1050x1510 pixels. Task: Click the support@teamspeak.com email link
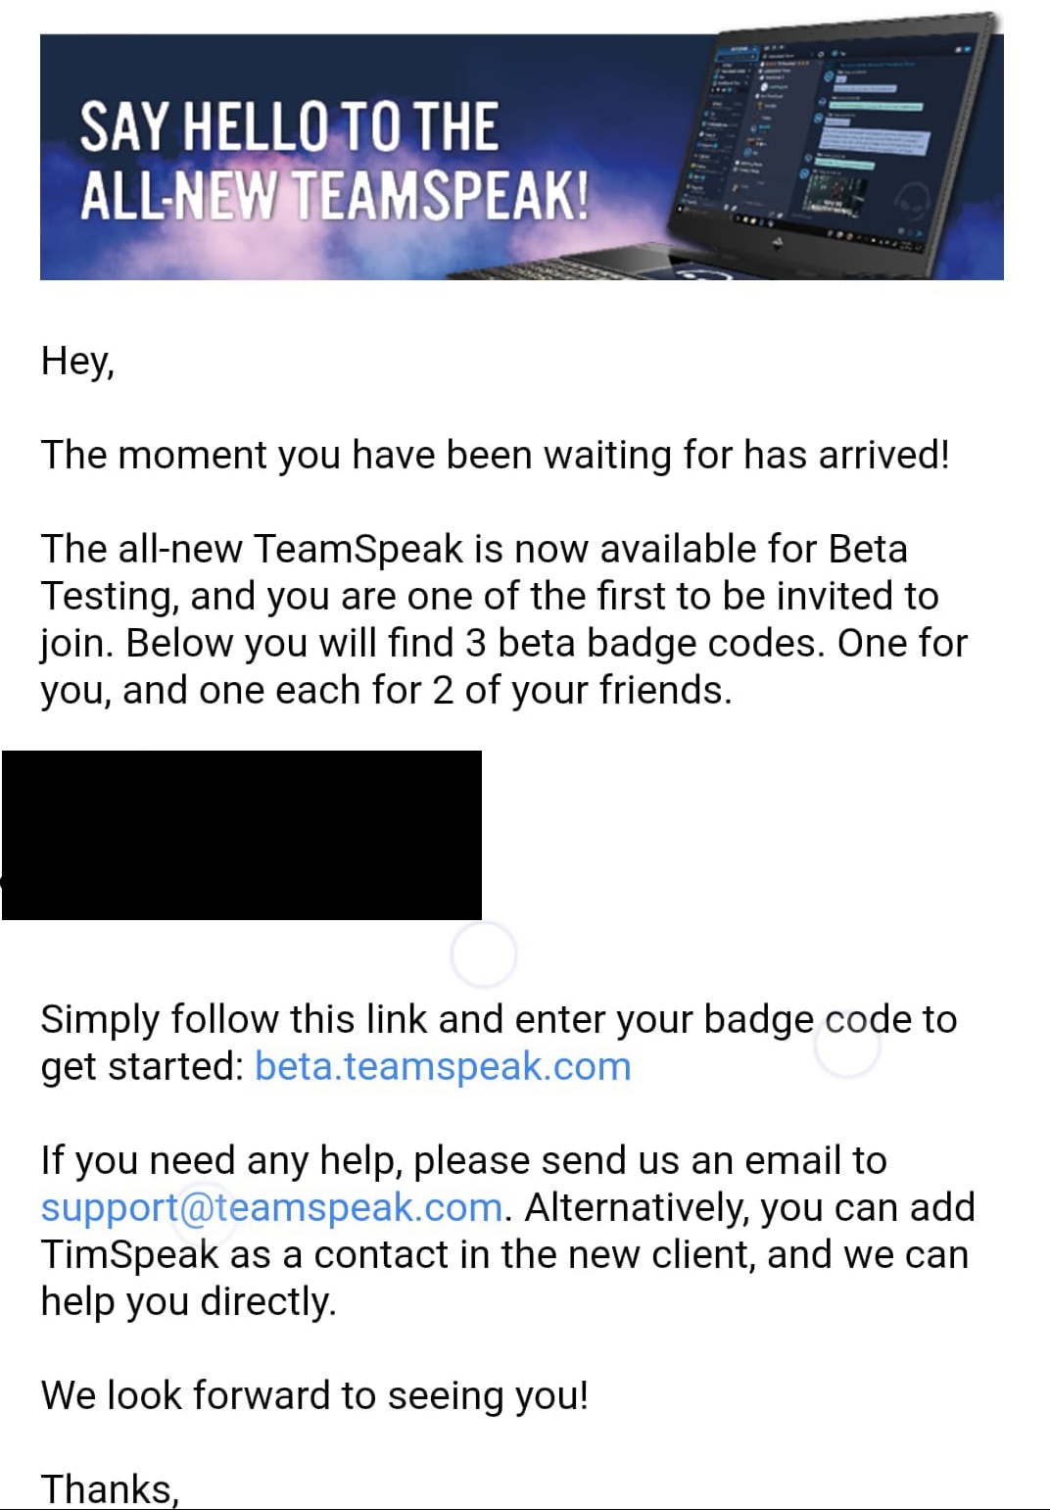(271, 1207)
